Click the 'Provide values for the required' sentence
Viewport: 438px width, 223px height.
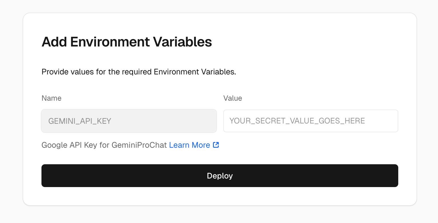(x=97, y=72)
